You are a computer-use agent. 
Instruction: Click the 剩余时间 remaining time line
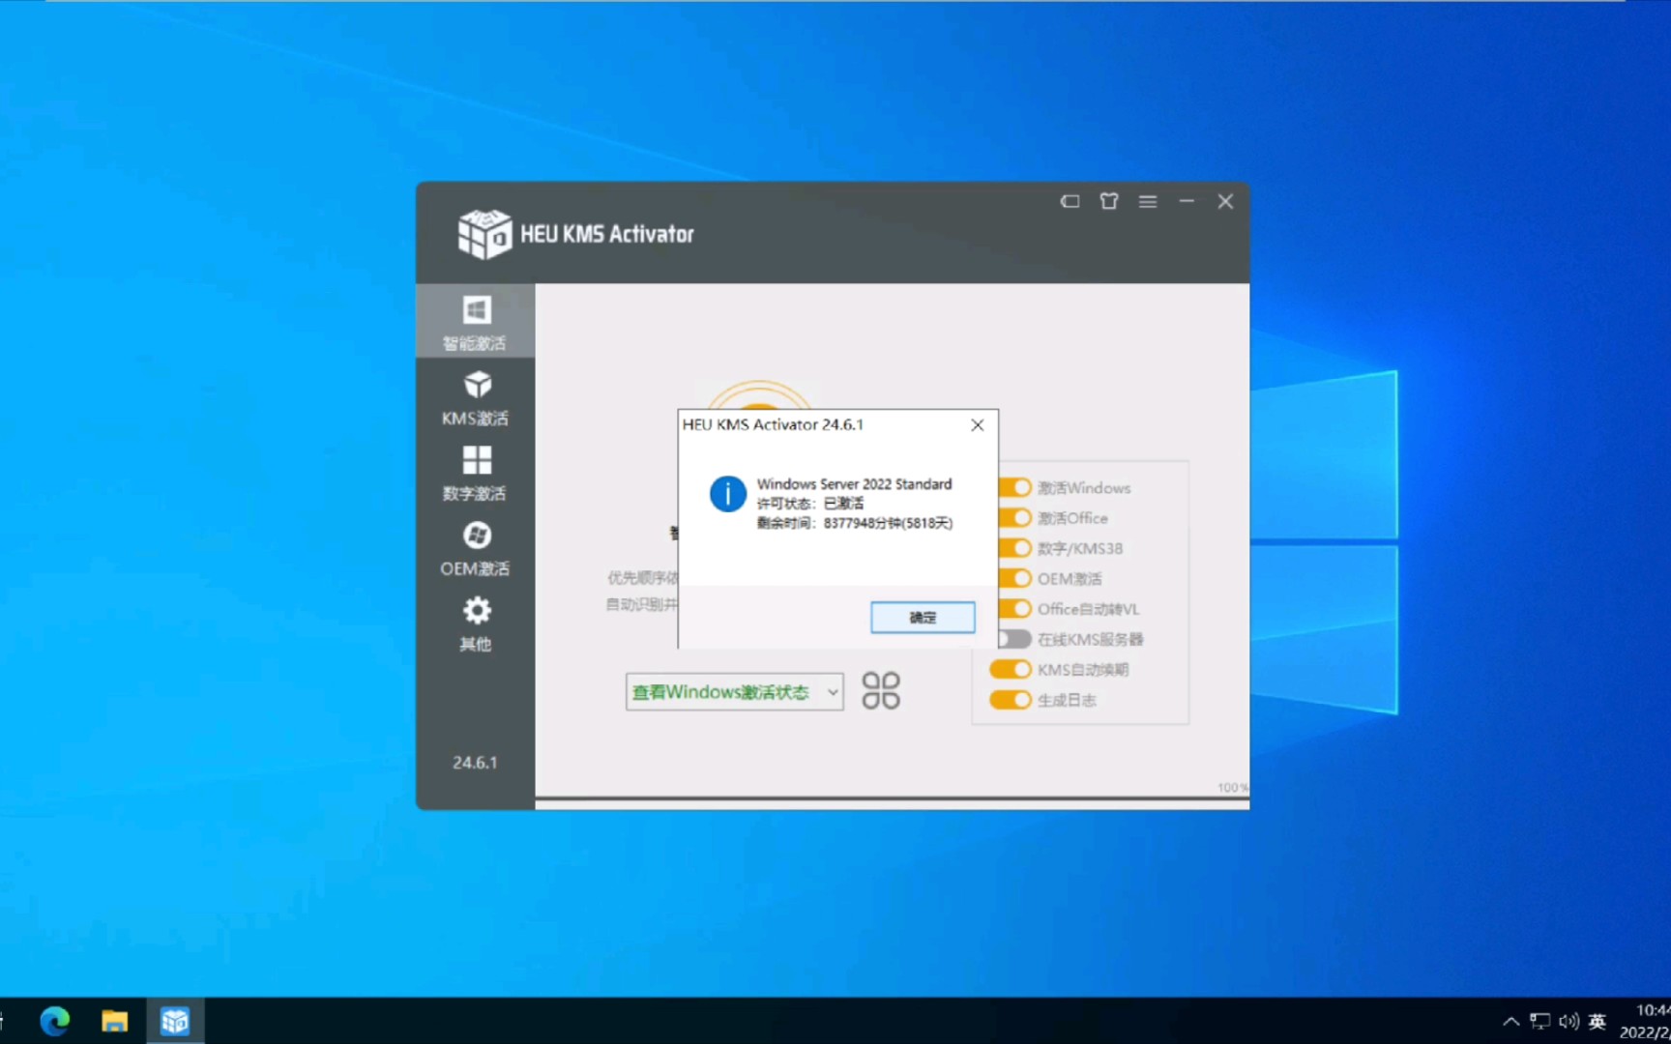pos(855,523)
